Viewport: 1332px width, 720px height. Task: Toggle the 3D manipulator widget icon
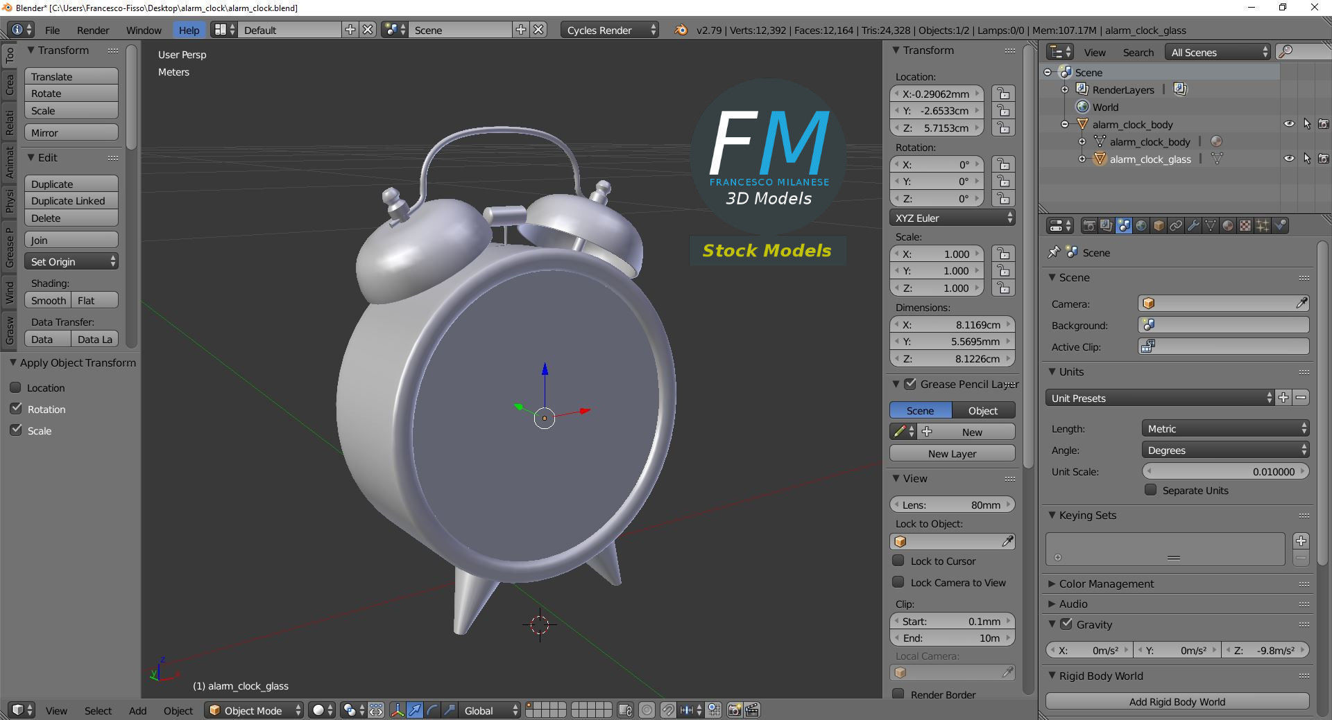398,710
